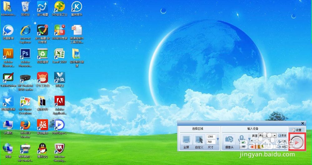This screenshot has height=165, width=312.
Task: Open 酷狗音乐 music player icon
Action: (x=77, y=8)
